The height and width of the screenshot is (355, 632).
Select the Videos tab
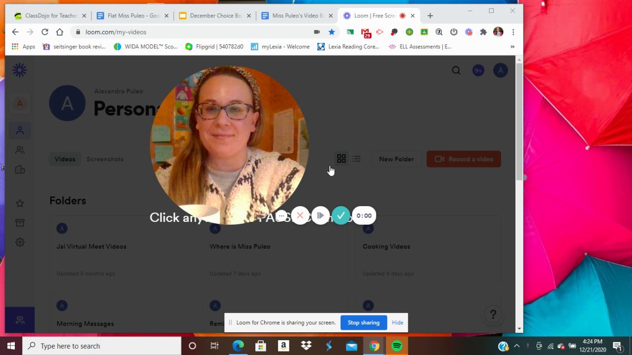(x=65, y=159)
